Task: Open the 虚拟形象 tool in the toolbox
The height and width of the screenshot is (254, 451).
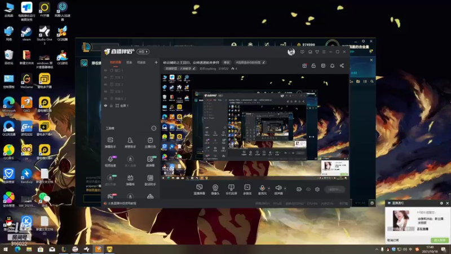Action: point(110,180)
